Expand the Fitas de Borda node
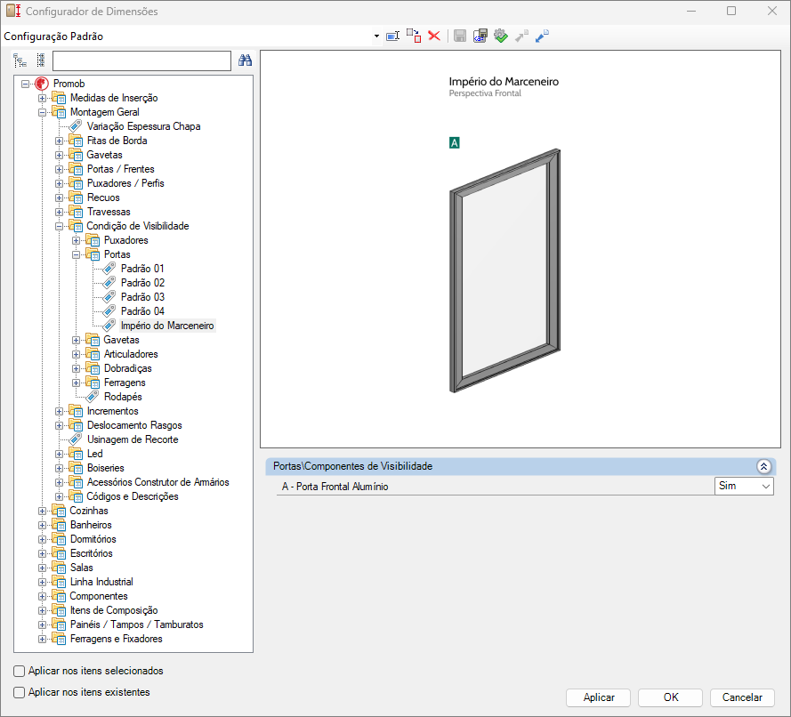 click(59, 141)
